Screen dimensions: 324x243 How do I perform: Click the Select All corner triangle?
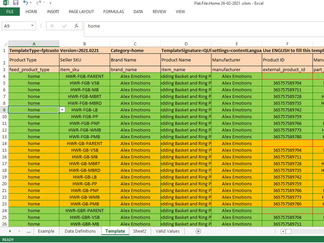point(6,44)
